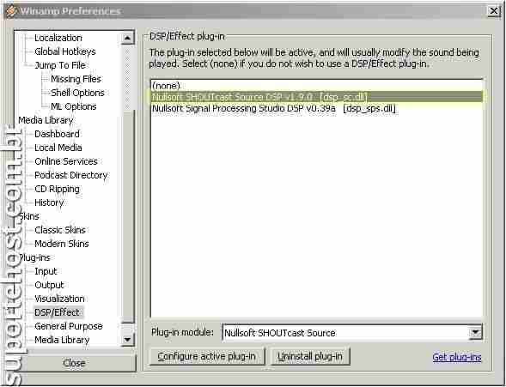Click Uninstall plug-in button
506x387 pixels.
point(310,356)
